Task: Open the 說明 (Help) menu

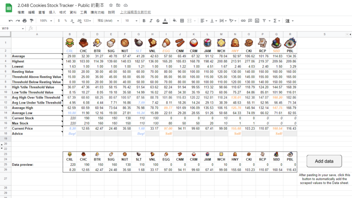Action: [111, 12]
